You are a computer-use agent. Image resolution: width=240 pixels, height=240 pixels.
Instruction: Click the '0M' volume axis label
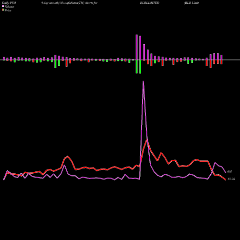click(229, 172)
